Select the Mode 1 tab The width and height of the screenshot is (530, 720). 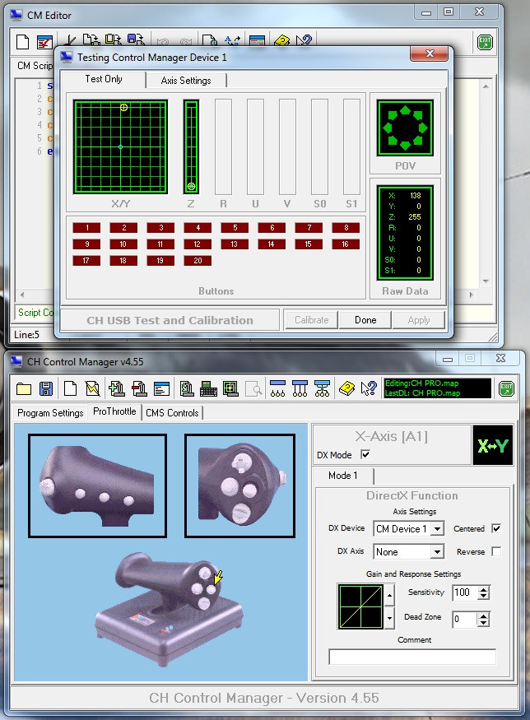pos(343,476)
